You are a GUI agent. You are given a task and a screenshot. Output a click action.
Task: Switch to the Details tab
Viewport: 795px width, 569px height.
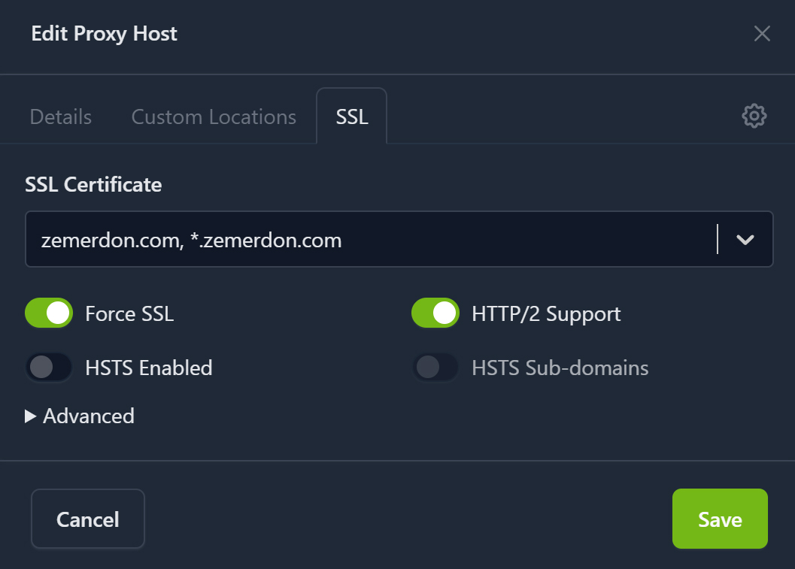[x=61, y=117]
